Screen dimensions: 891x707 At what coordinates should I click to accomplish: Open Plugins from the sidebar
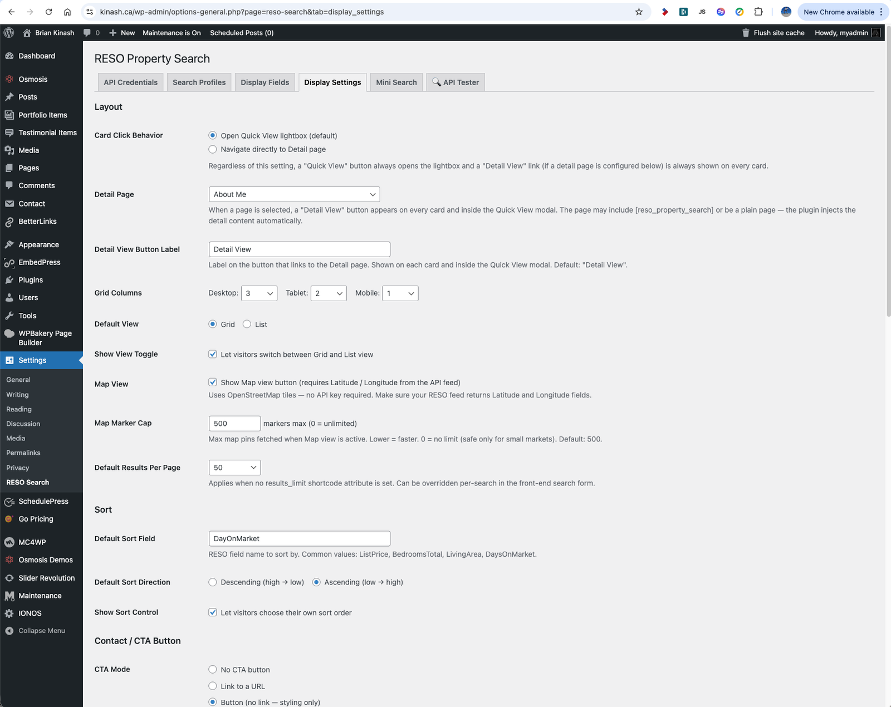pyautogui.click(x=31, y=280)
